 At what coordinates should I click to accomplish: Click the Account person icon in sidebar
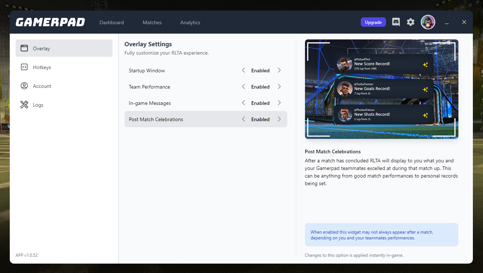coord(24,86)
